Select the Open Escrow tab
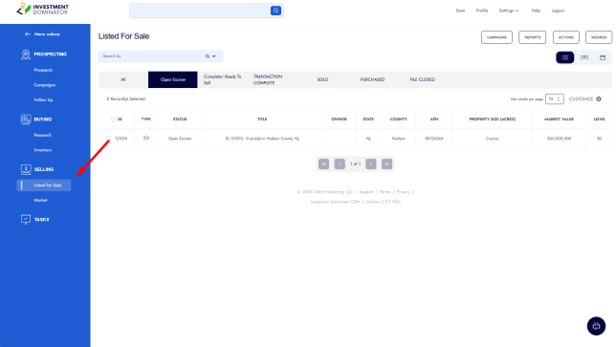Screen dimensions: 616x347 173,79
